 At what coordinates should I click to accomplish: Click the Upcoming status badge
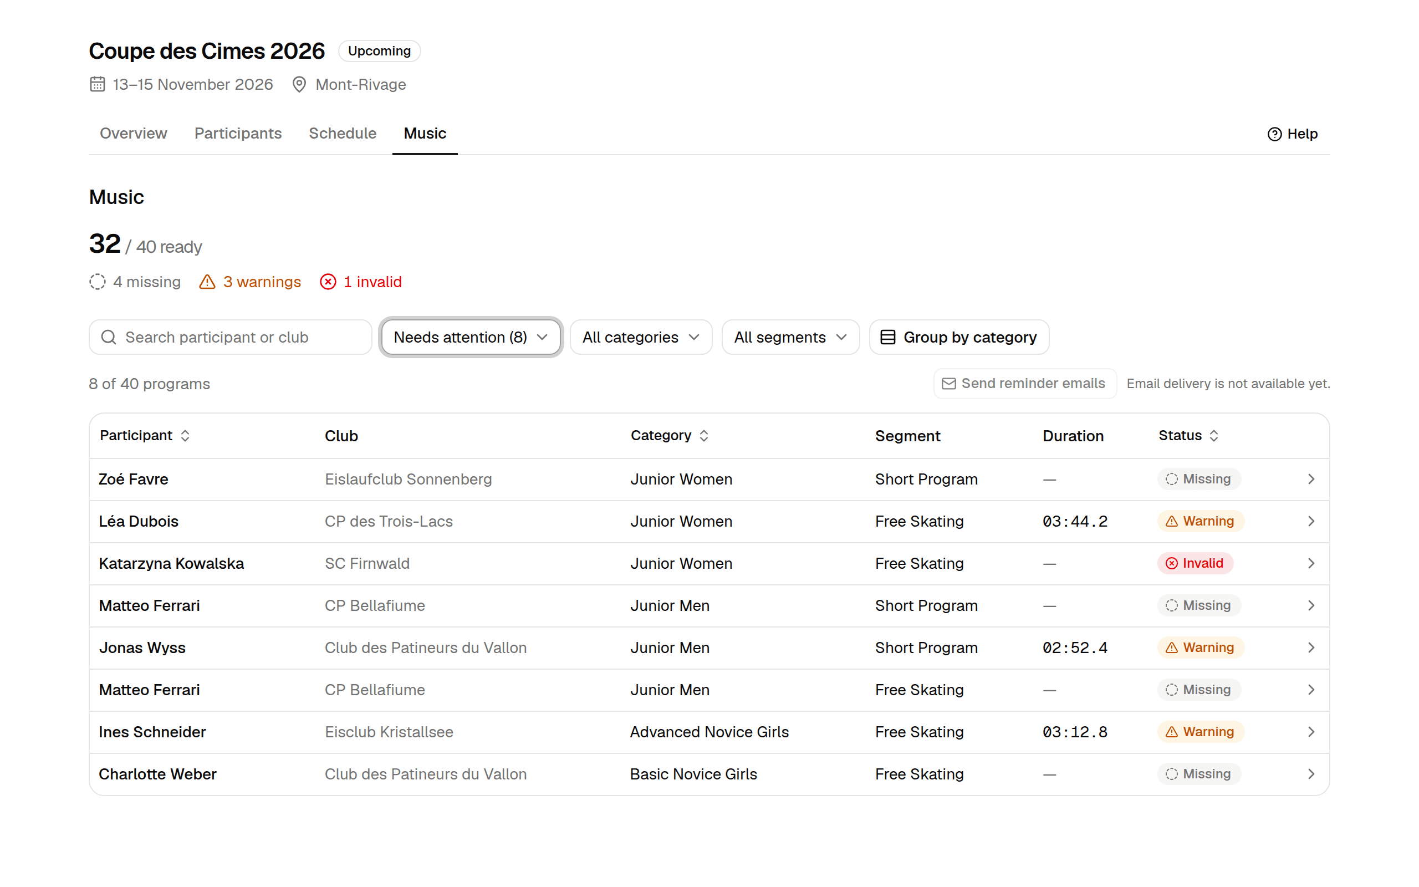[379, 51]
